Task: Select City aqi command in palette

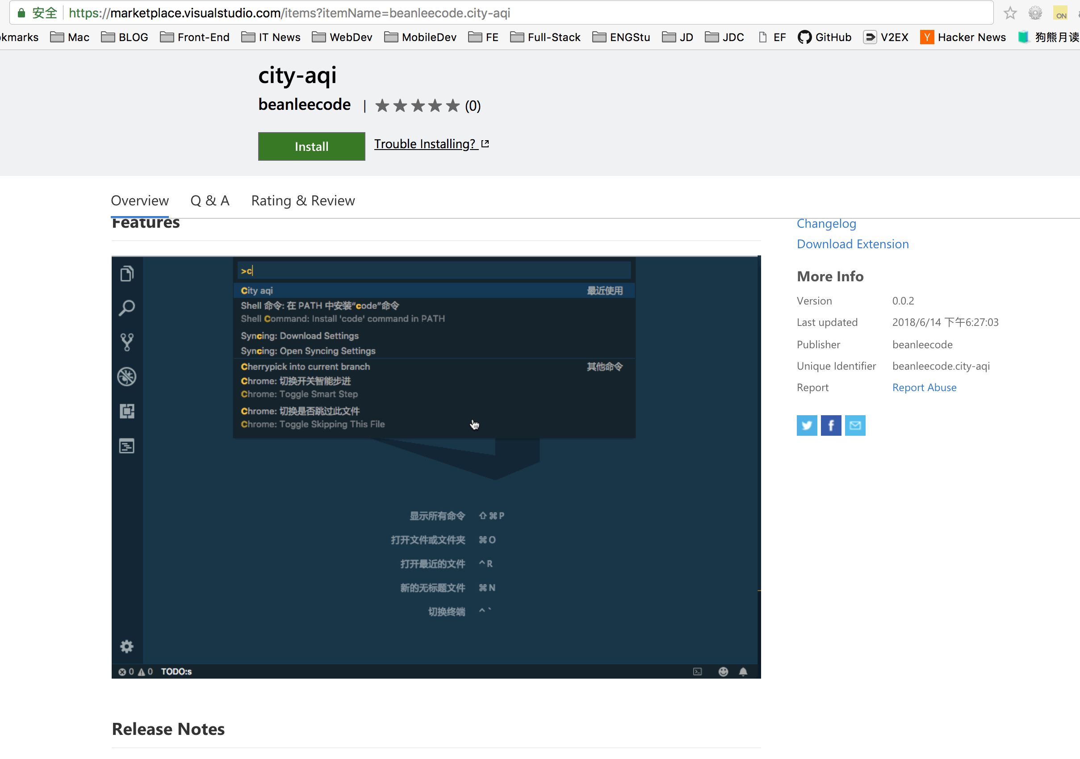Action: (434, 291)
